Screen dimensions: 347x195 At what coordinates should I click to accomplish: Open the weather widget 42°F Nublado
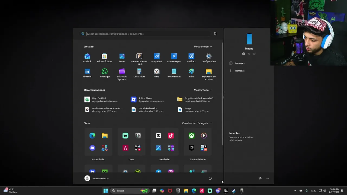[x=11, y=191]
